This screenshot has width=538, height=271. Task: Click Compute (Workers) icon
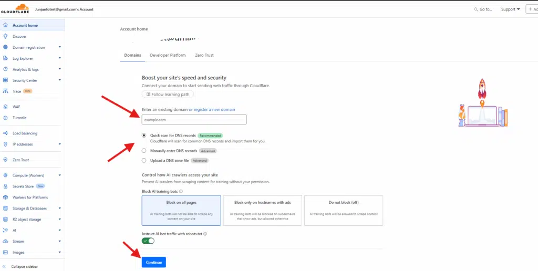5,175
